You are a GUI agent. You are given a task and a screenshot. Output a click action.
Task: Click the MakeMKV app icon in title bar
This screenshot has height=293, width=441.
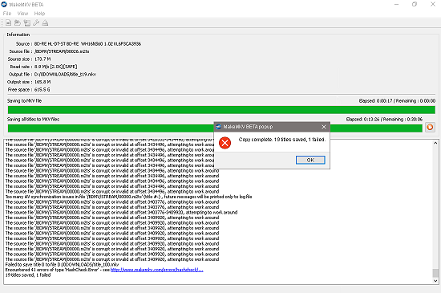click(4, 5)
